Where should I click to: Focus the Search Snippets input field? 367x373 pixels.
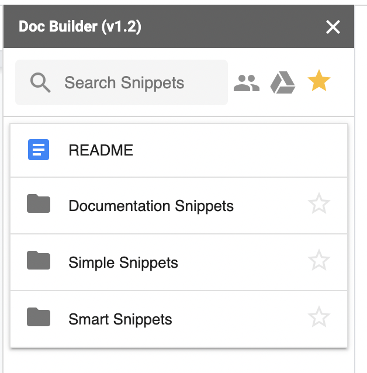[122, 82]
